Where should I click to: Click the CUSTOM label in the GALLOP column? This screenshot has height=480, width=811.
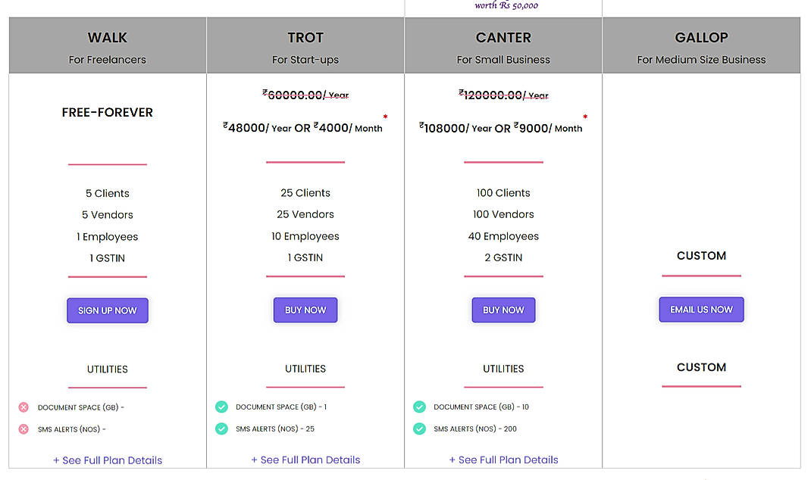tap(701, 256)
